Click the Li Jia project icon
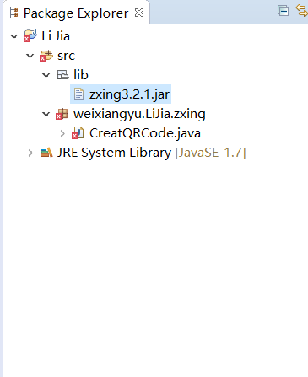Image resolution: width=308 pixels, height=377 pixels. click(30, 35)
